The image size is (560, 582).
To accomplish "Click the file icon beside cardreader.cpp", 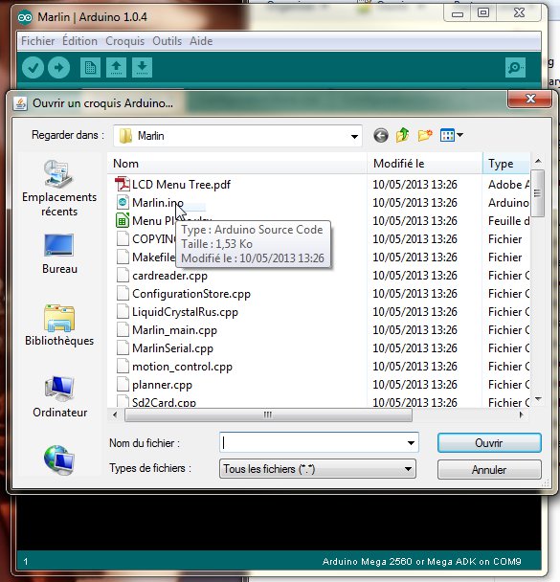I will click(123, 276).
